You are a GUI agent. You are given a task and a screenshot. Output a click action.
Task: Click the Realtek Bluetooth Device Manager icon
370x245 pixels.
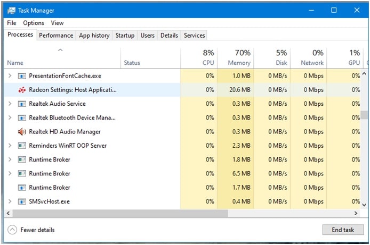click(22, 117)
